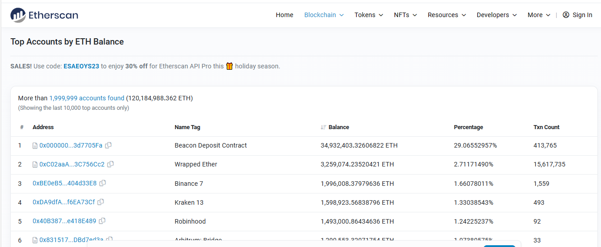Click percentage 1.66078011%

click(x=474, y=183)
